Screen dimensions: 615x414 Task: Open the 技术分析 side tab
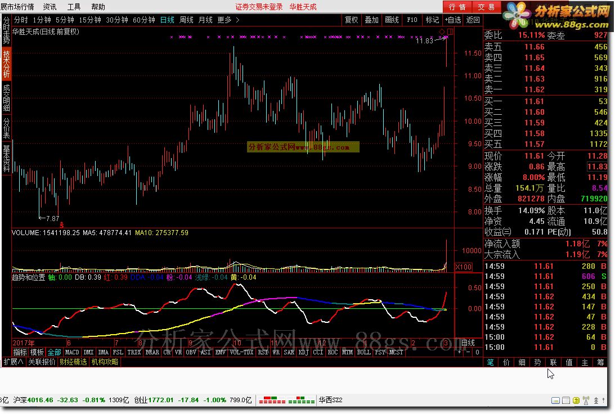coord(6,64)
